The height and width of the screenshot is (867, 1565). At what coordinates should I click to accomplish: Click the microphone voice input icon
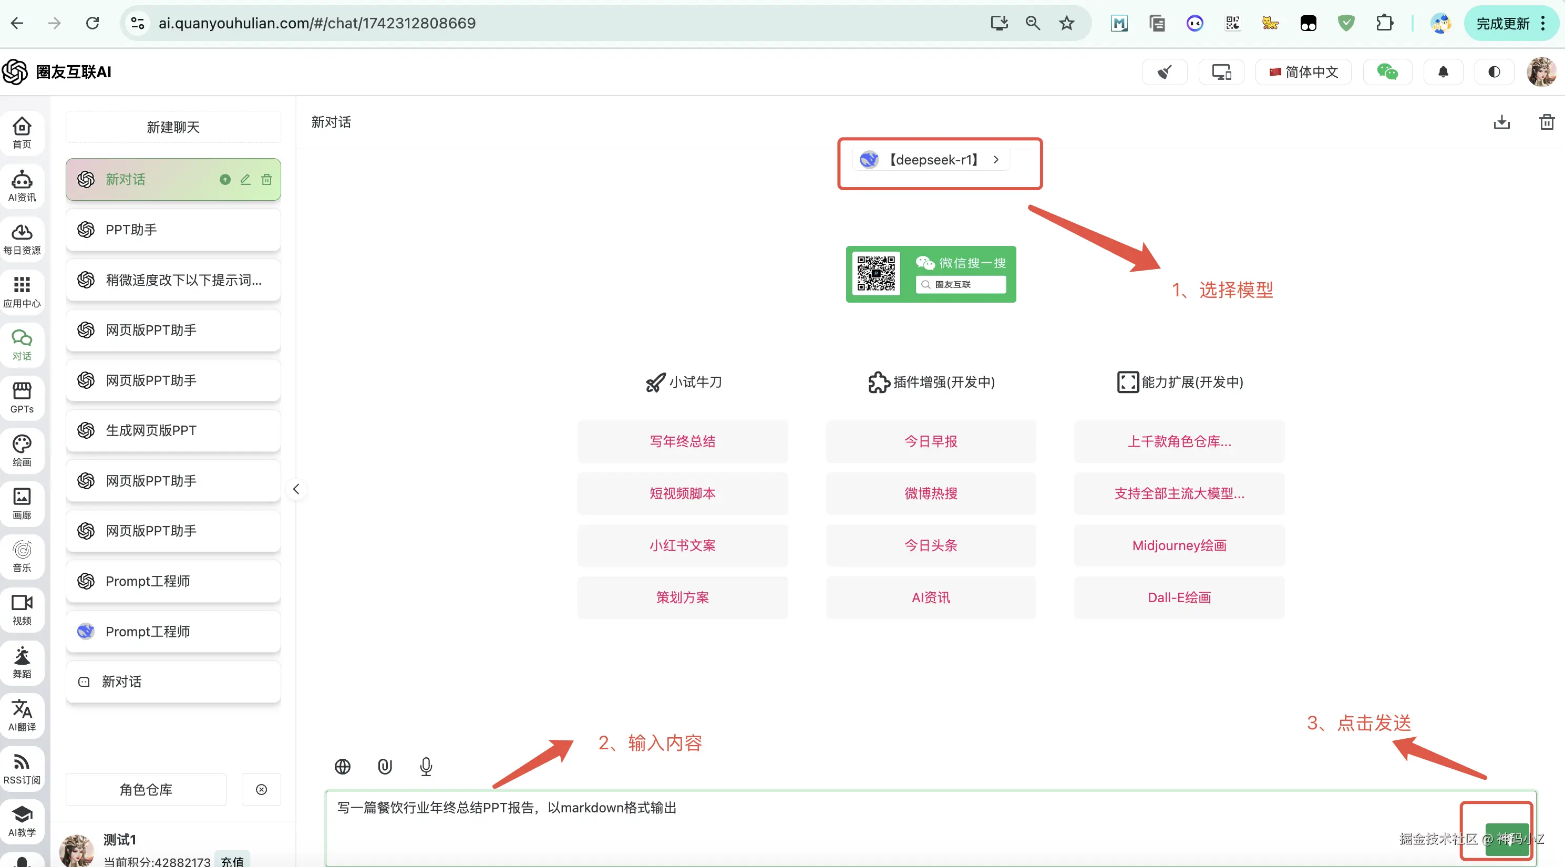pyautogui.click(x=426, y=766)
